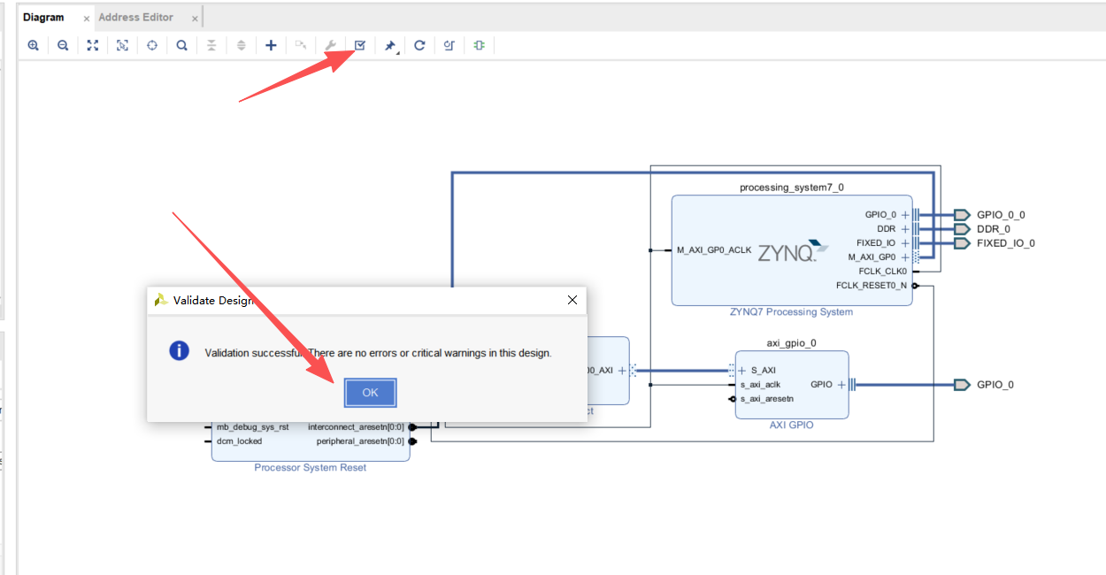Click OK in the Validate Design dialog
The height and width of the screenshot is (575, 1106).
click(370, 393)
